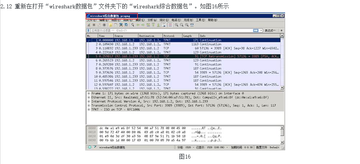Screen dimensions: 360x164
Task: Click the close capture file X icon
Action: [x=121, y=25]
